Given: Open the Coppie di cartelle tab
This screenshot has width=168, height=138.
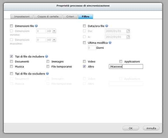Looking at the screenshot, I should pos(48,17).
